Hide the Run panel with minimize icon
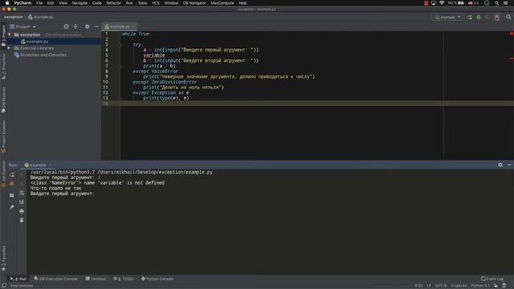The width and height of the screenshot is (514, 289). (x=509, y=165)
